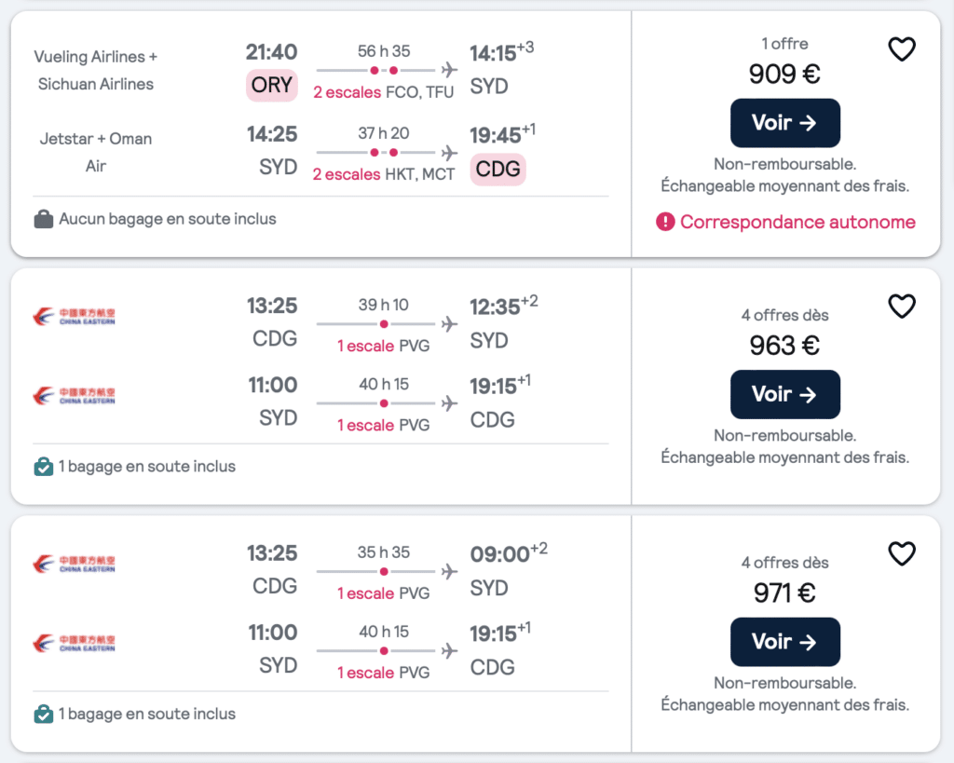The height and width of the screenshot is (763, 954).
Task: Open 1 escale PVG on 35 h 35 flight
Action: point(383,593)
